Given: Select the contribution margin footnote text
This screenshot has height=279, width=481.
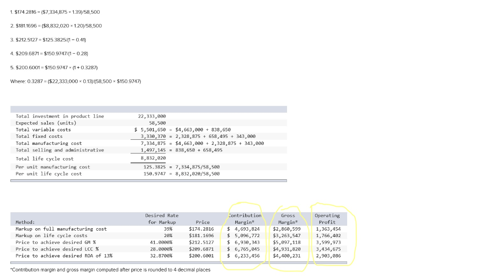Looking at the screenshot, I should tap(110, 270).
